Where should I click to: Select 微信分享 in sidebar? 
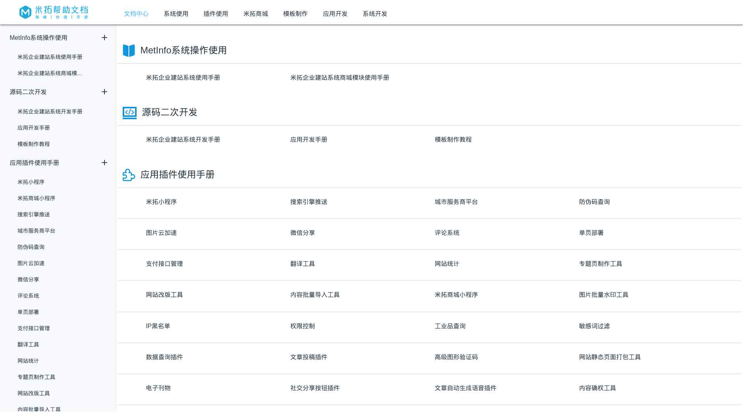pyautogui.click(x=28, y=279)
